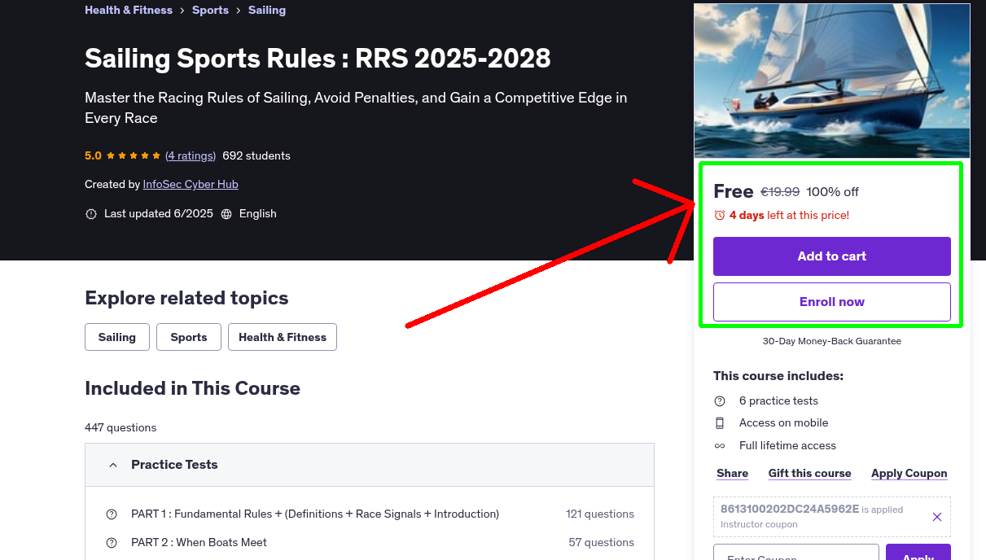Click the question mark icon beside 6 practice tests
This screenshot has height=560, width=986.
point(720,400)
